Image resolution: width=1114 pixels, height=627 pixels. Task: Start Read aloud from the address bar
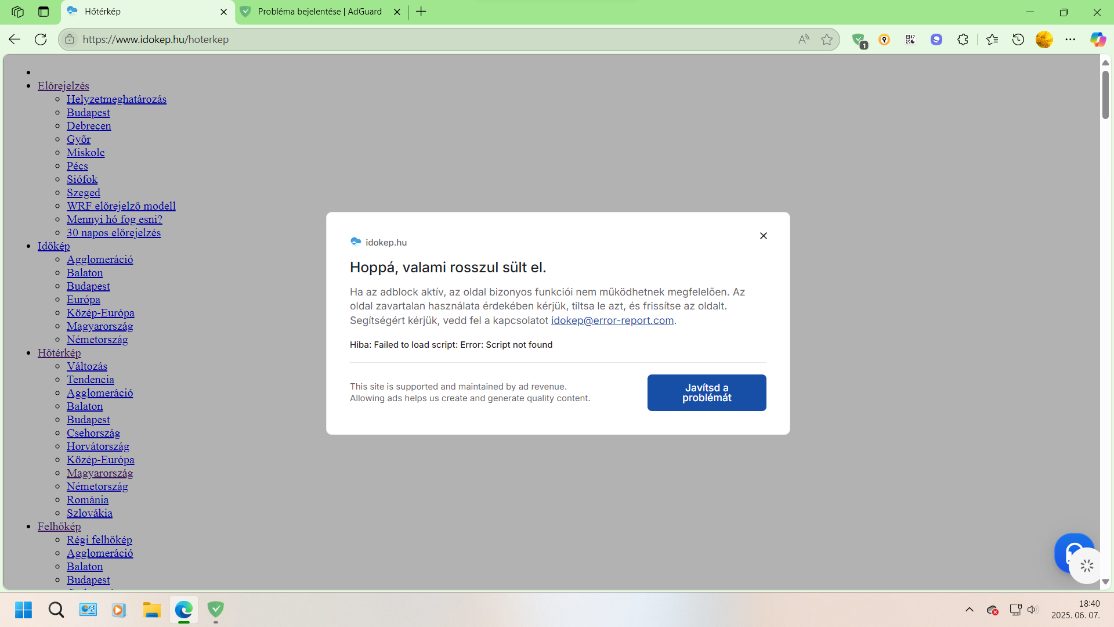tap(803, 39)
